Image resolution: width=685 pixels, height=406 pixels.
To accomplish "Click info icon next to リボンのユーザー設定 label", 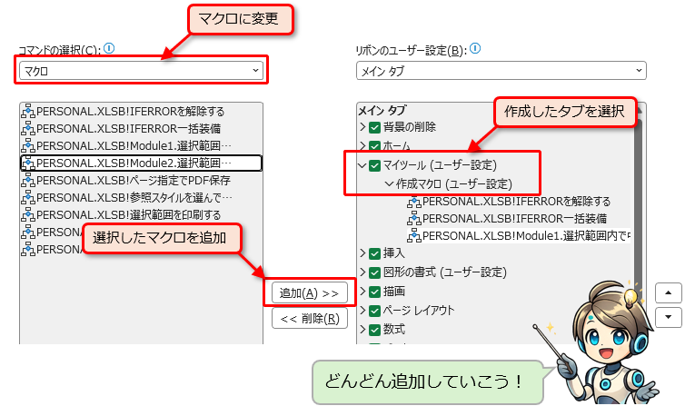I will (x=475, y=49).
